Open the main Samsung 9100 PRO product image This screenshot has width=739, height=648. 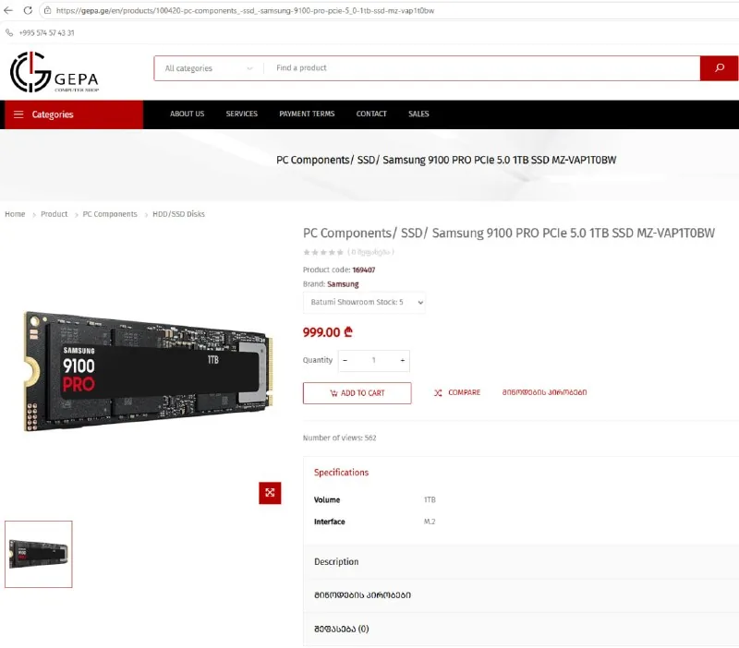coord(148,371)
